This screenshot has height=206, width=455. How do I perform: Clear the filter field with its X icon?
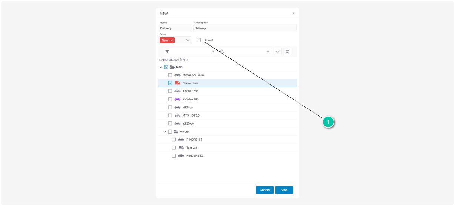click(x=213, y=52)
